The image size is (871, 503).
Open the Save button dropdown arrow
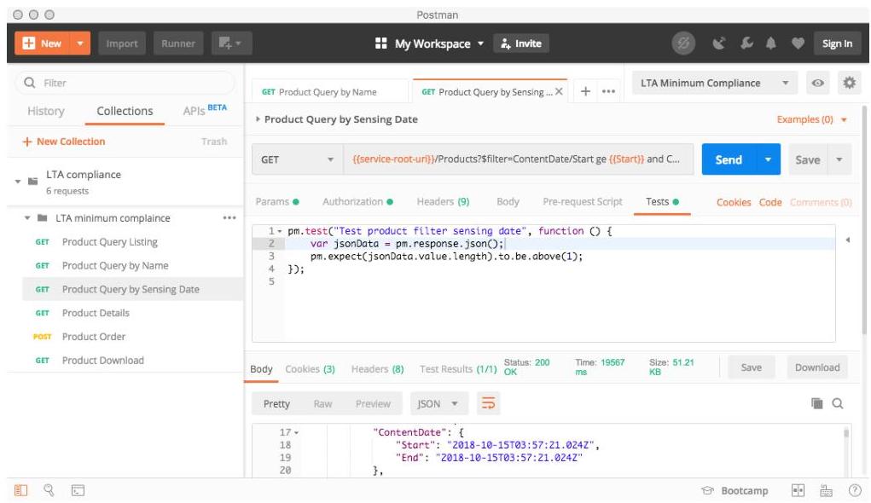tap(839, 160)
